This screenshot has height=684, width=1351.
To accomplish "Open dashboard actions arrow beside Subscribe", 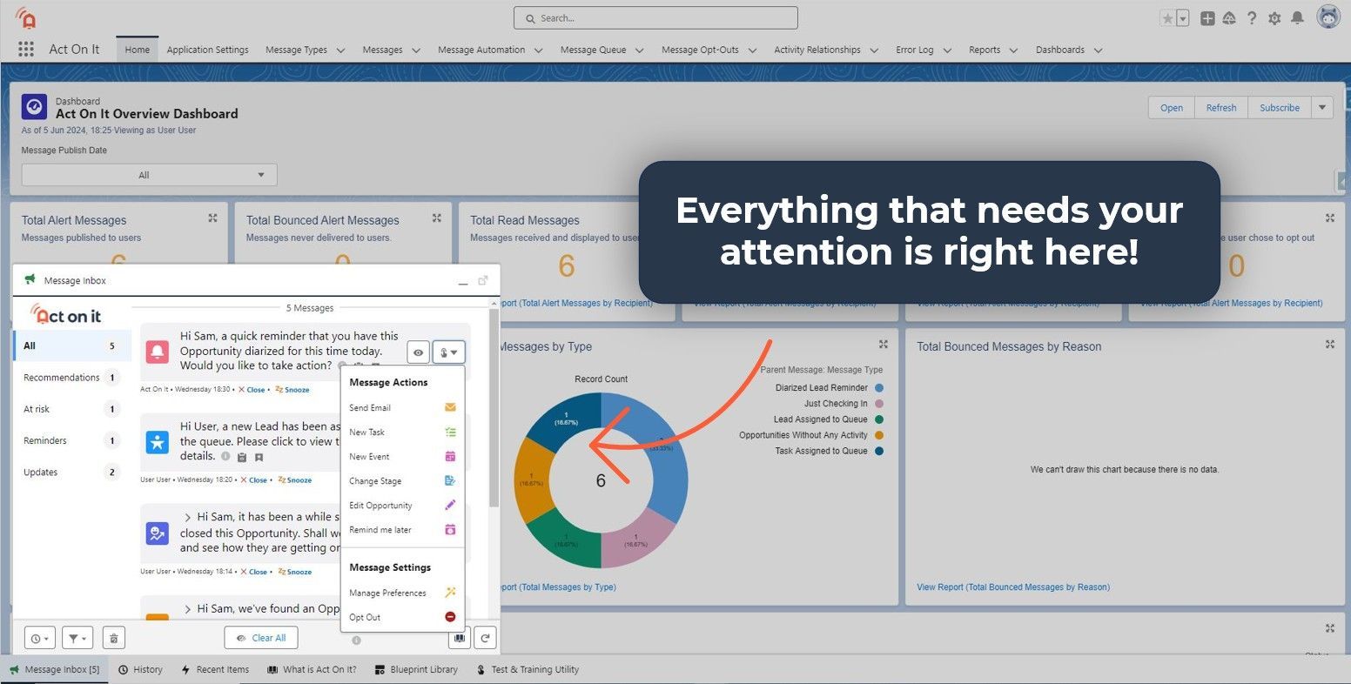I will 1322,108.
